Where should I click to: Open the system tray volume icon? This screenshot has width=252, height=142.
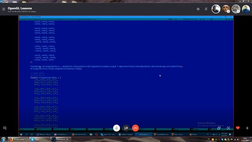pyautogui.click(x=238, y=140)
